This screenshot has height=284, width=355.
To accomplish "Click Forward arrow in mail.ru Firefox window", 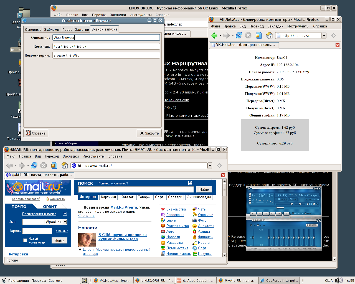I will point(22,166).
